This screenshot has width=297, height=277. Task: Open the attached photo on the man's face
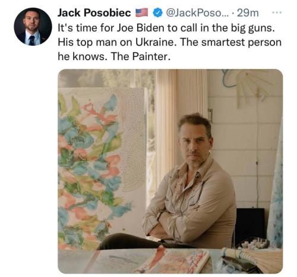coord(195,141)
